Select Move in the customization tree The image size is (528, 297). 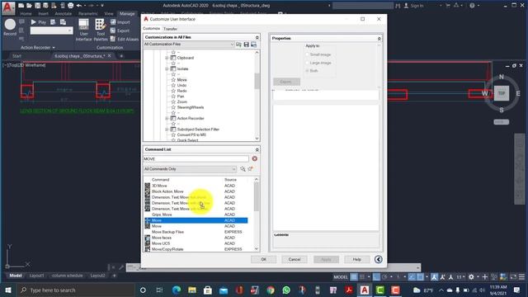tap(181, 80)
